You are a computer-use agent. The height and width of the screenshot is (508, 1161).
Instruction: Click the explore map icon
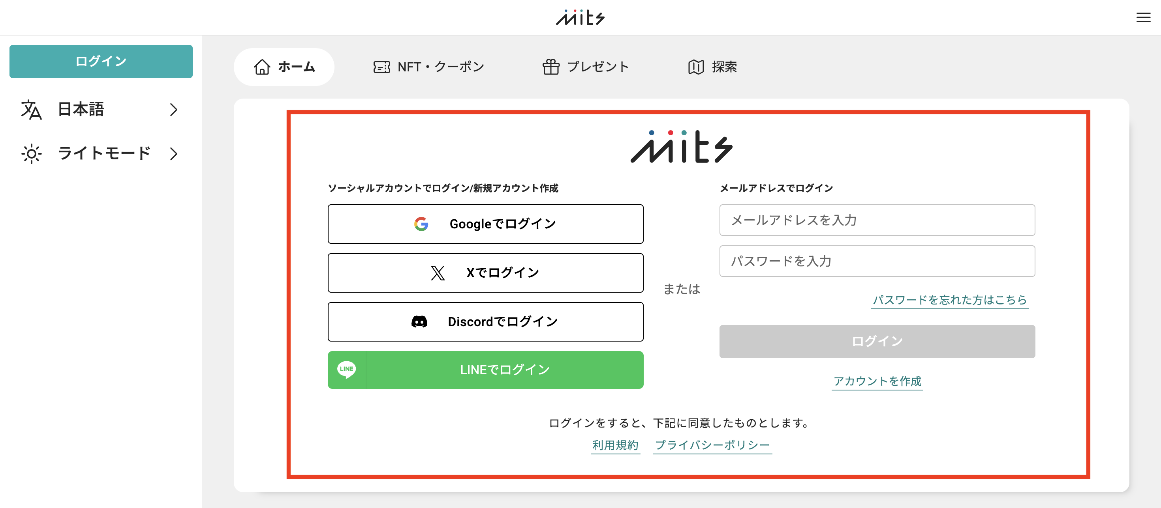[x=696, y=67]
